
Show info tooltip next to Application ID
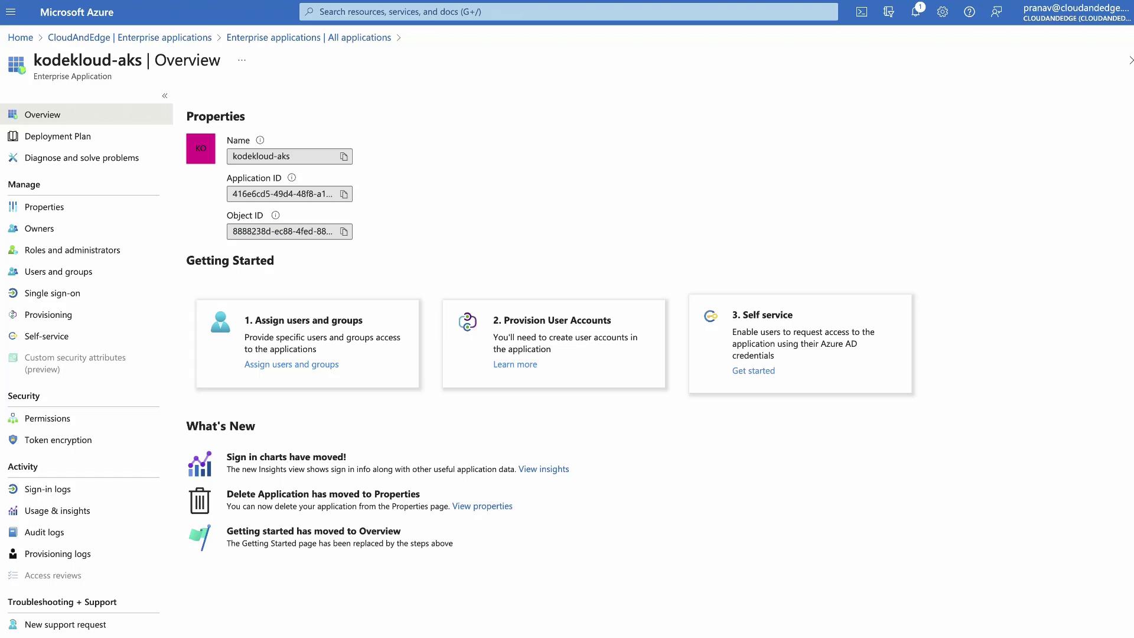pos(292,178)
